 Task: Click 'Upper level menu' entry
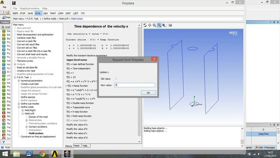(x=77, y=60)
